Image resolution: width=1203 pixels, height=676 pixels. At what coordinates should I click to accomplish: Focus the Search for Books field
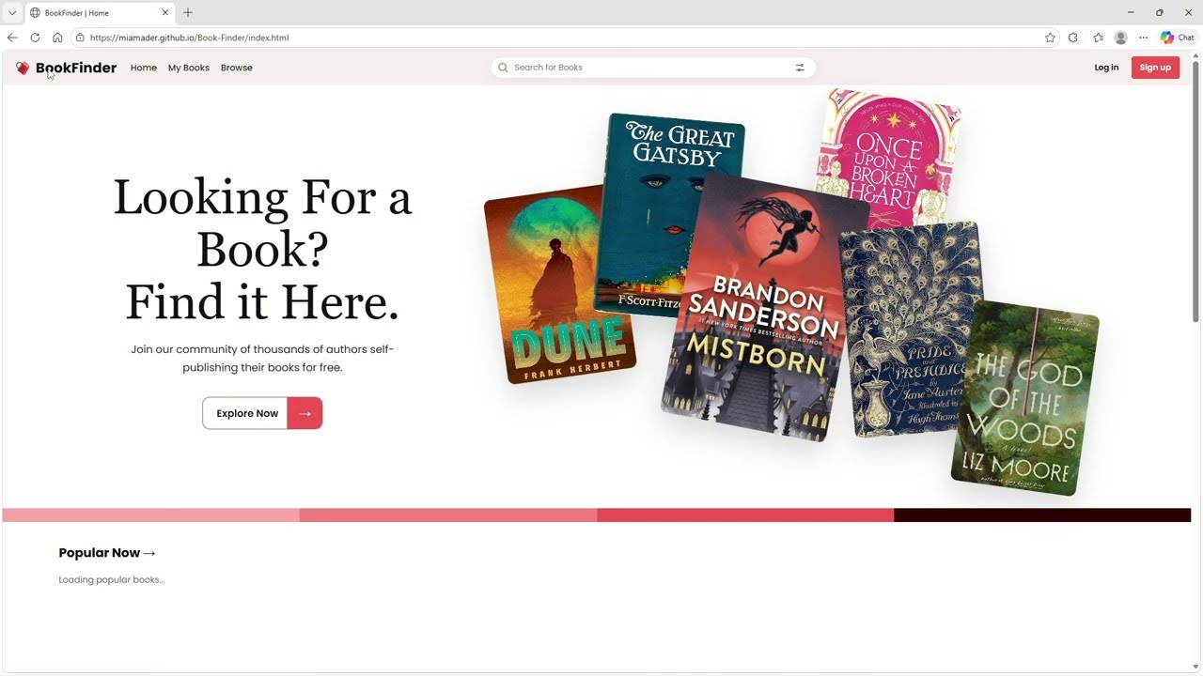(x=653, y=68)
